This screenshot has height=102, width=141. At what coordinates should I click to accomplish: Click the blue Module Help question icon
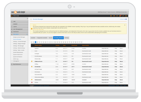[126, 19]
